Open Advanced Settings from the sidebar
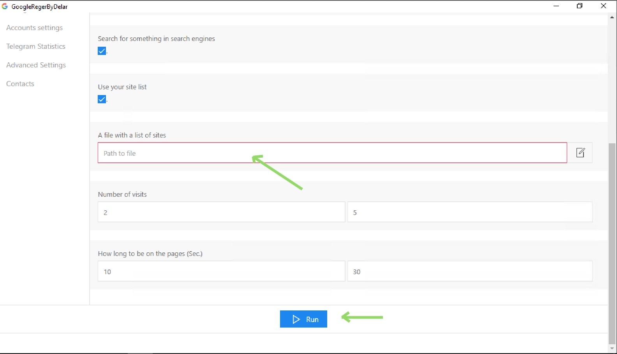The image size is (617, 354). [36, 65]
